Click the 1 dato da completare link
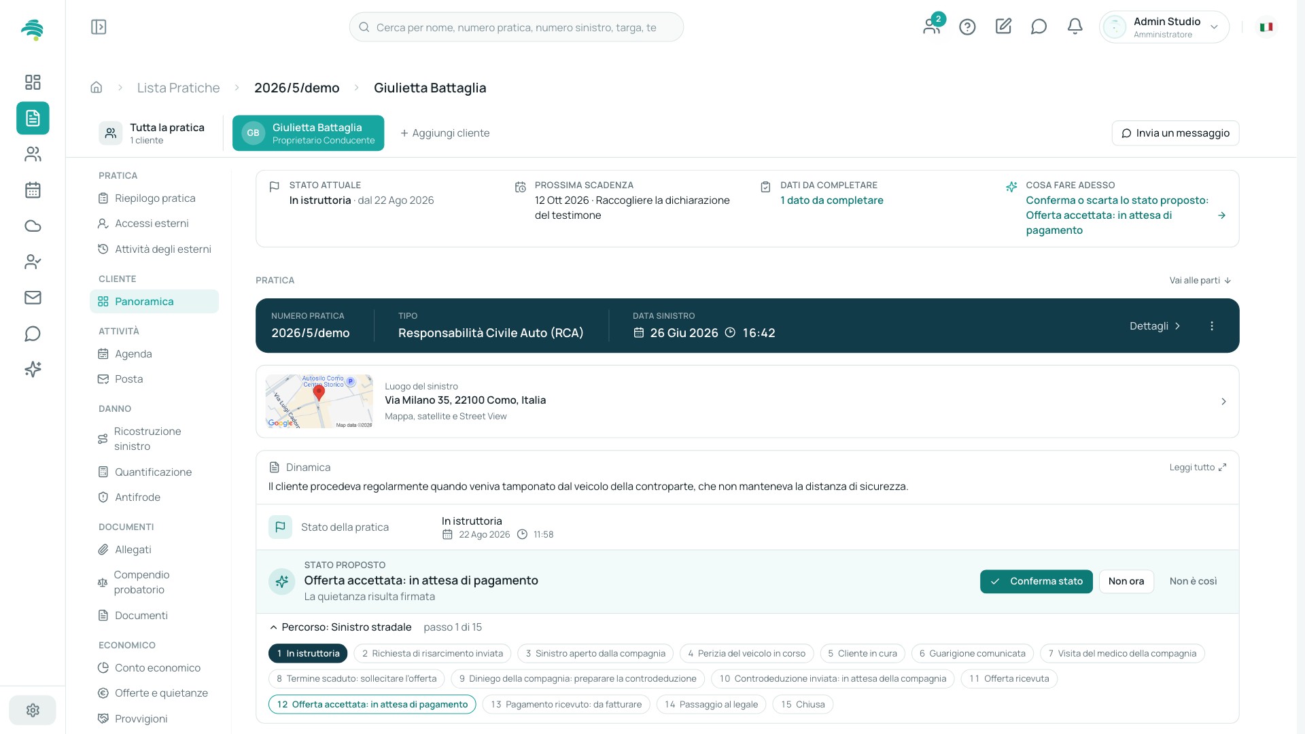Screen dimensions: 1305x734 pos(831,200)
